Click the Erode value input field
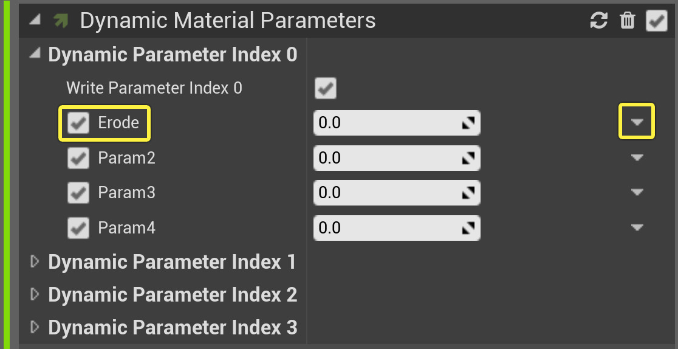 [386, 123]
